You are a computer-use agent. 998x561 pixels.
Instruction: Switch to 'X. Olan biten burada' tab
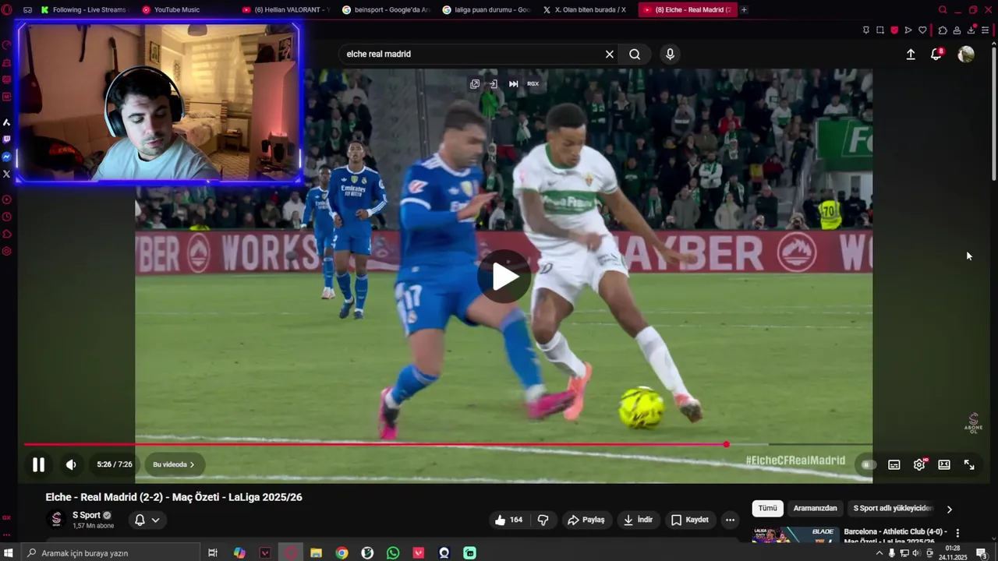click(x=585, y=9)
